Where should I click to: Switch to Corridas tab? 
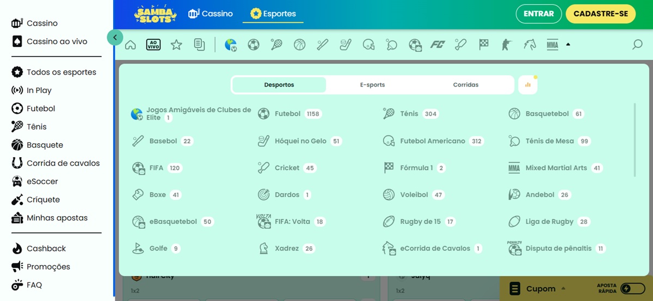tap(466, 85)
